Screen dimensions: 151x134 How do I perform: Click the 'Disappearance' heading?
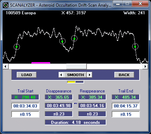[x=59, y=91]
